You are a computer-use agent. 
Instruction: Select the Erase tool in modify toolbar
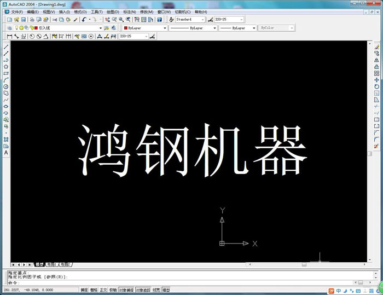point(376,47)
